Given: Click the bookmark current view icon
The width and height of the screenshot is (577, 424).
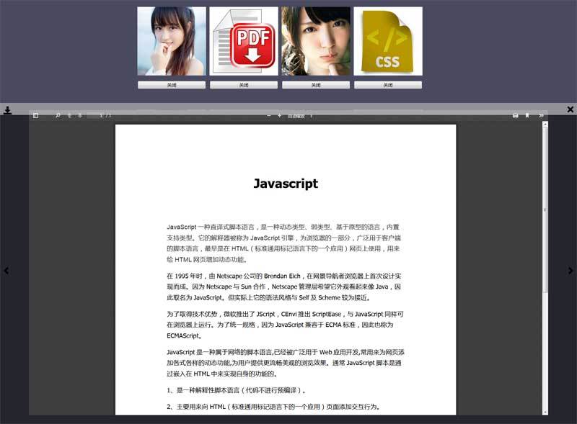Looking at the screenshot, I should pyautogui.click(x=527, y=115).
